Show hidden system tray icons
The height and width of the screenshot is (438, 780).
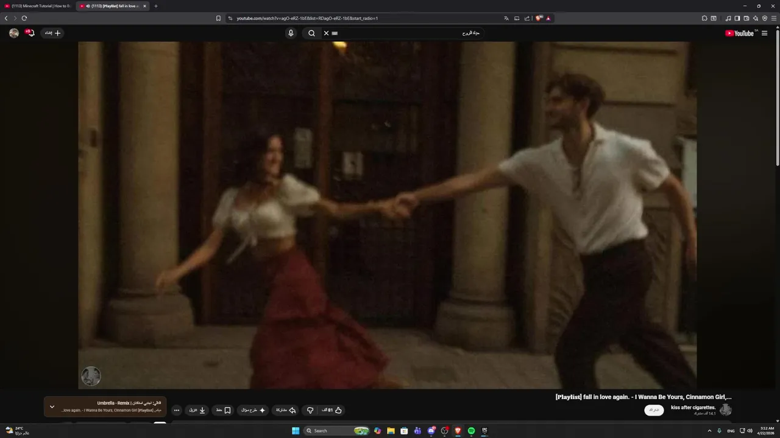709,431
